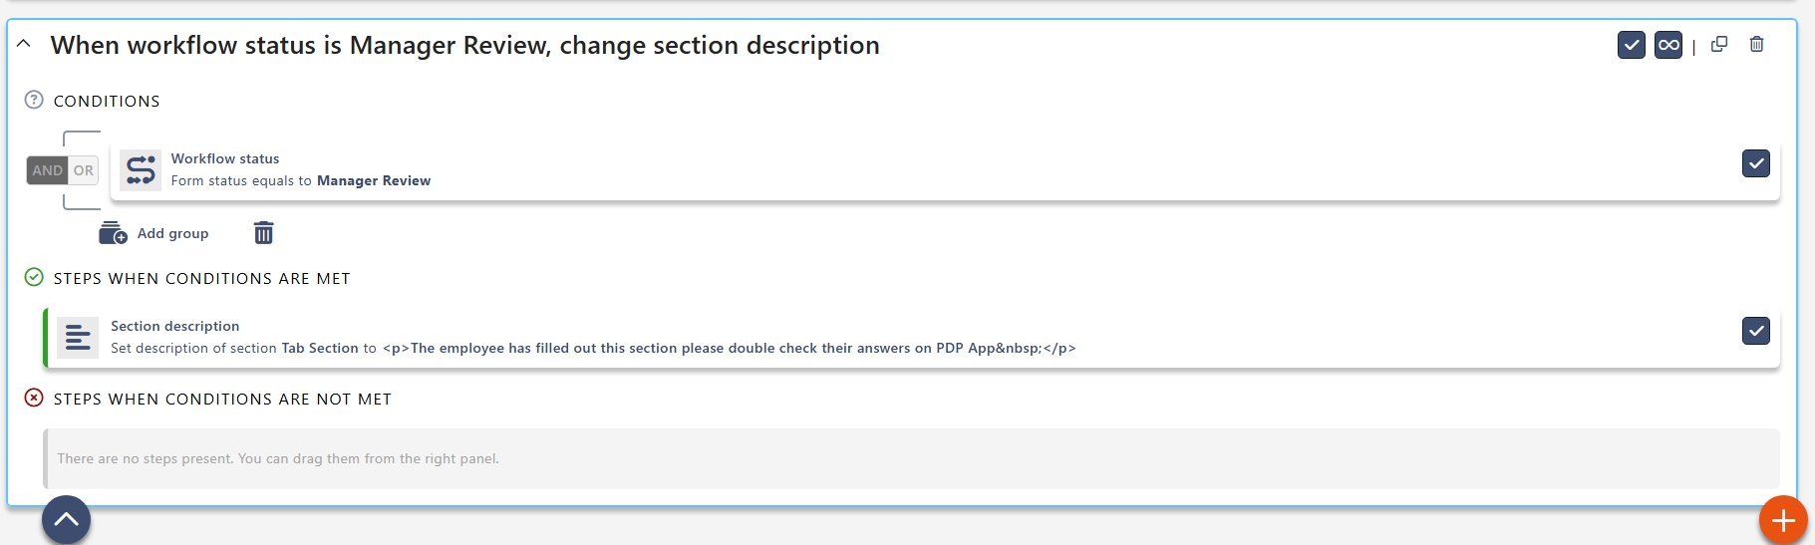Viewport: 1815px width, 545px height.
Task: Click the Conditions help question mark icon
Action: tap(34, 100)
